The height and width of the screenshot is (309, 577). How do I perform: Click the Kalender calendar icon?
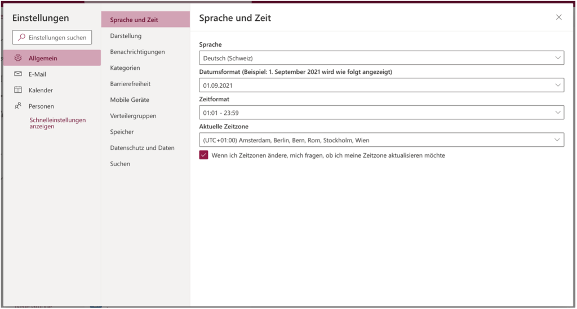[x=18, y=90]
